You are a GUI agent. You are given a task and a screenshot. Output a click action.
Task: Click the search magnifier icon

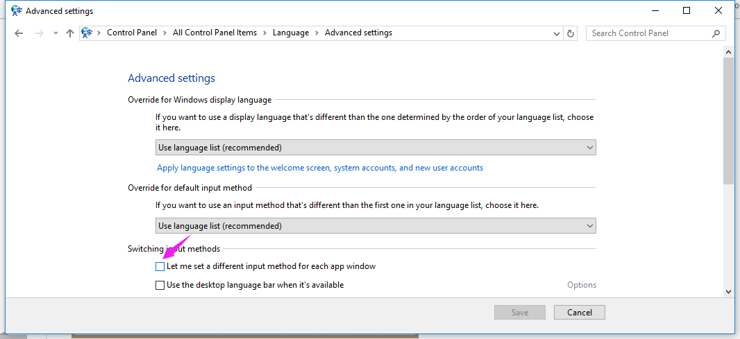coord(716,33)
